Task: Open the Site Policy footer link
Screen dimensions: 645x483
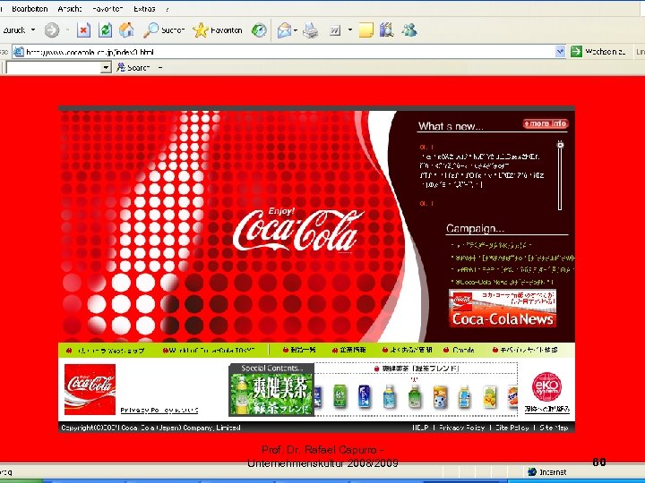Action: 512,428
